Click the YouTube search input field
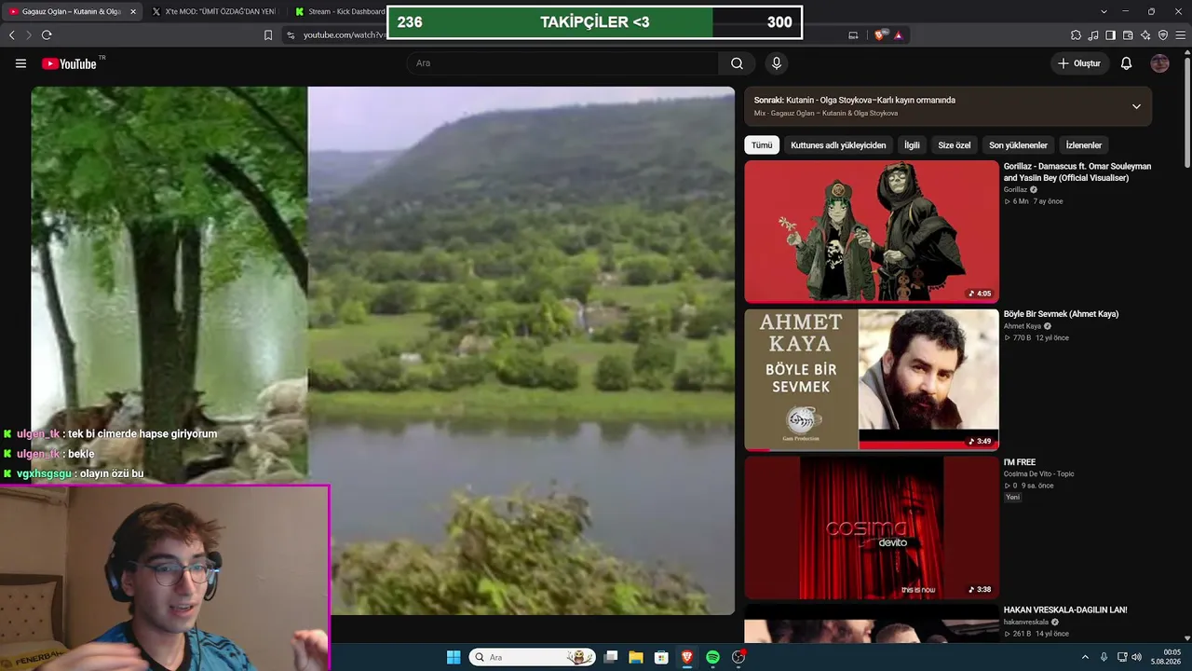The image size is (1192, 671). 562,63
